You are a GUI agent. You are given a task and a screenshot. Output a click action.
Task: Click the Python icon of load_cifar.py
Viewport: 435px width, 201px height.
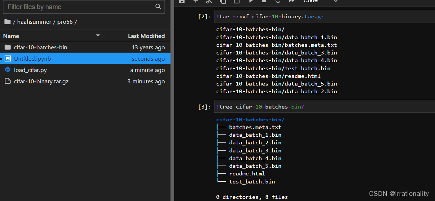click(8, 70)
